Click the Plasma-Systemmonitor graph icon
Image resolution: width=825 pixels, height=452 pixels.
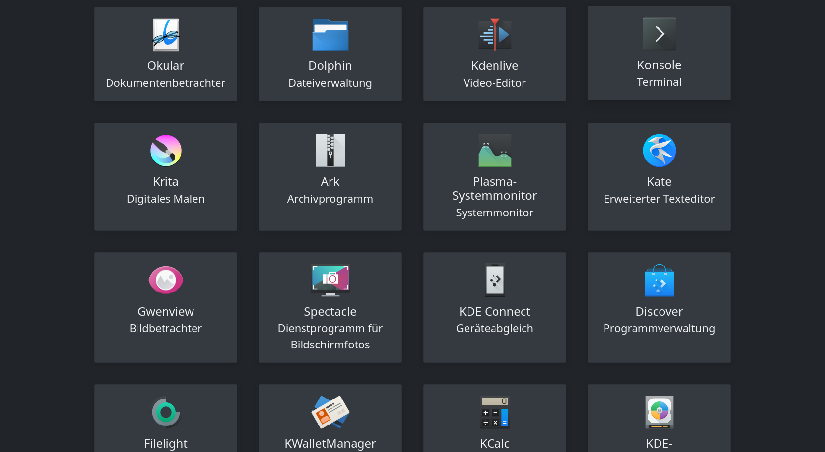coord(495,151)
